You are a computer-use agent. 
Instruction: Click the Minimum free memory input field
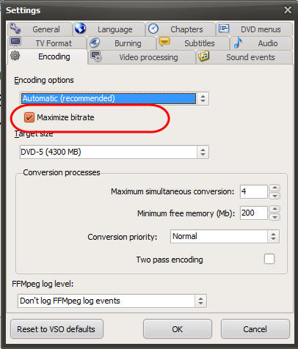[254, 213]
